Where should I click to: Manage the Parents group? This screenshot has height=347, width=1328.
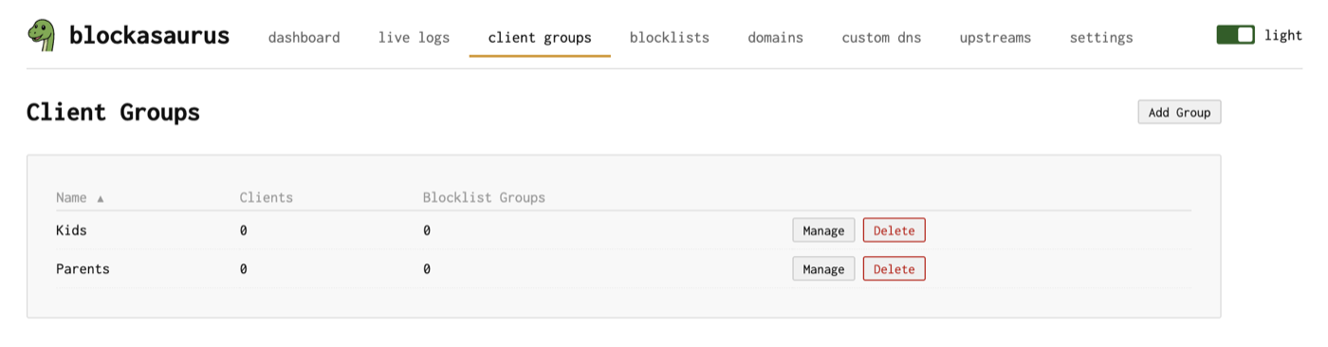pyautogui.click(x=823, y=269)
